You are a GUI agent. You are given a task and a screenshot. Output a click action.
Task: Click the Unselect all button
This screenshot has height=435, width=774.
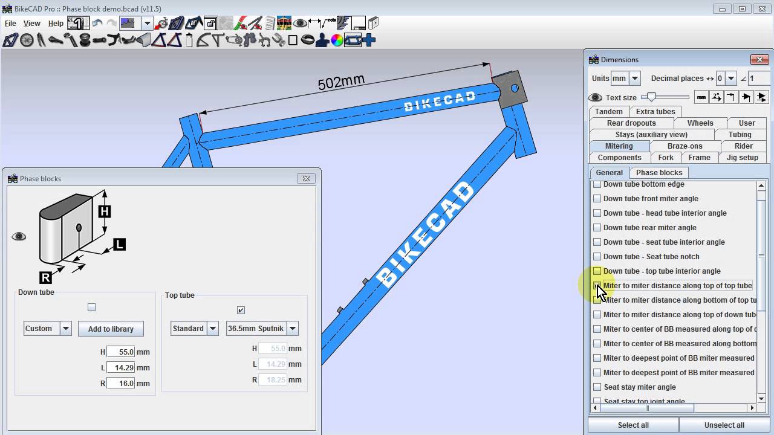(x=724, y=425)
